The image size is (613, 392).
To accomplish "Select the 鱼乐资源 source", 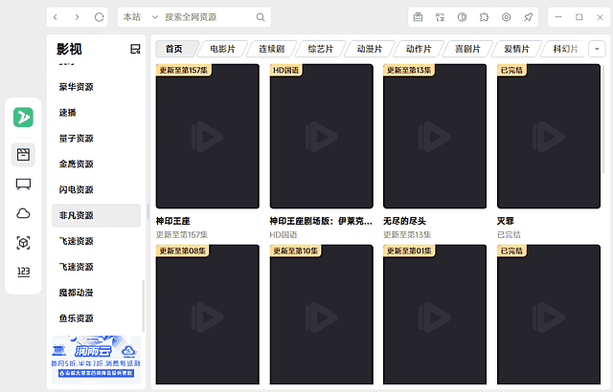I will click(96, 318).
